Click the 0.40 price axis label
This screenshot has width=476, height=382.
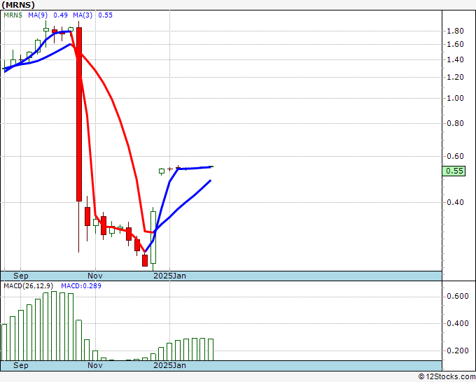[x=455, y=202]
